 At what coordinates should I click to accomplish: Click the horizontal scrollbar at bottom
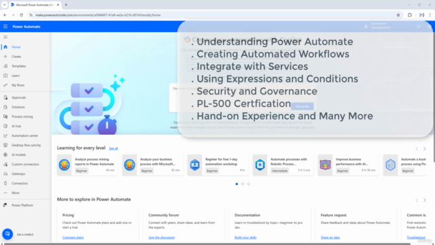point(207,244)
